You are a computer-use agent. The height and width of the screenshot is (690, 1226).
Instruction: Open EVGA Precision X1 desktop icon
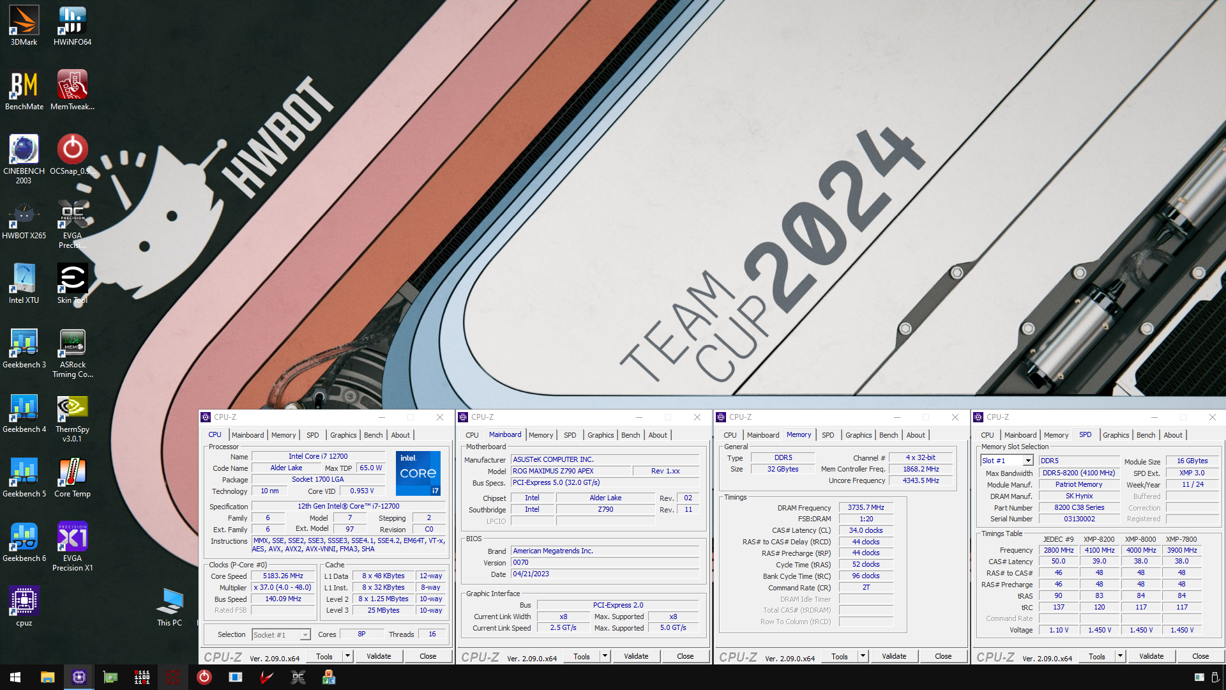[72, 546]
